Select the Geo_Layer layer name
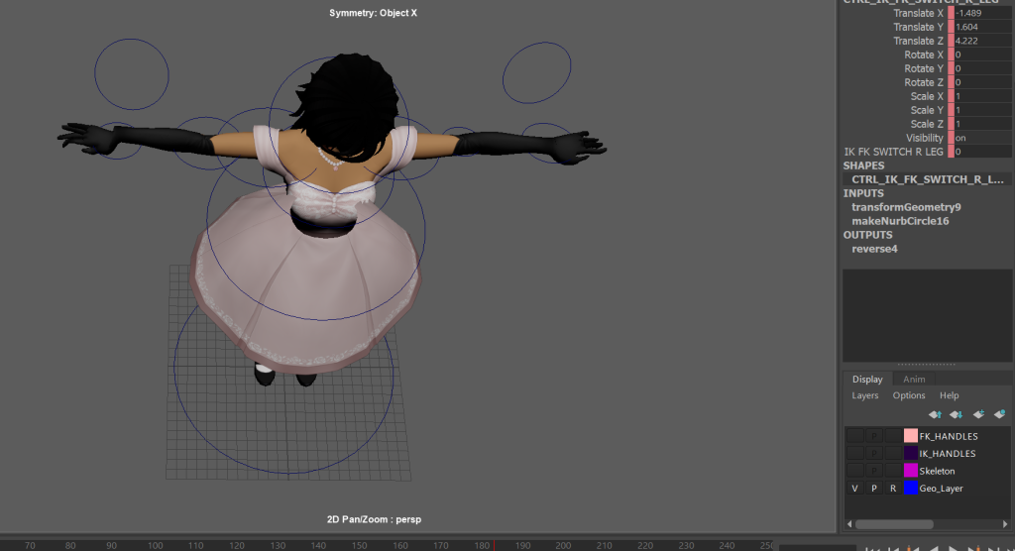 pyautogui.click(x=942, y=489)
